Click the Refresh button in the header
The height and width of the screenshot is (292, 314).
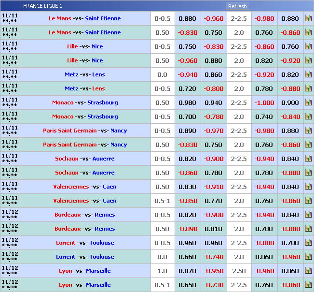pyautogui.click(x=237, y=6)
